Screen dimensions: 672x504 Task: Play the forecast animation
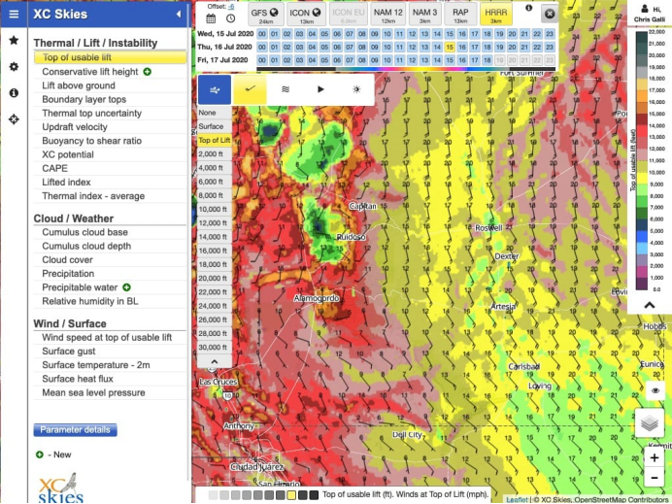tap(320, 89)
